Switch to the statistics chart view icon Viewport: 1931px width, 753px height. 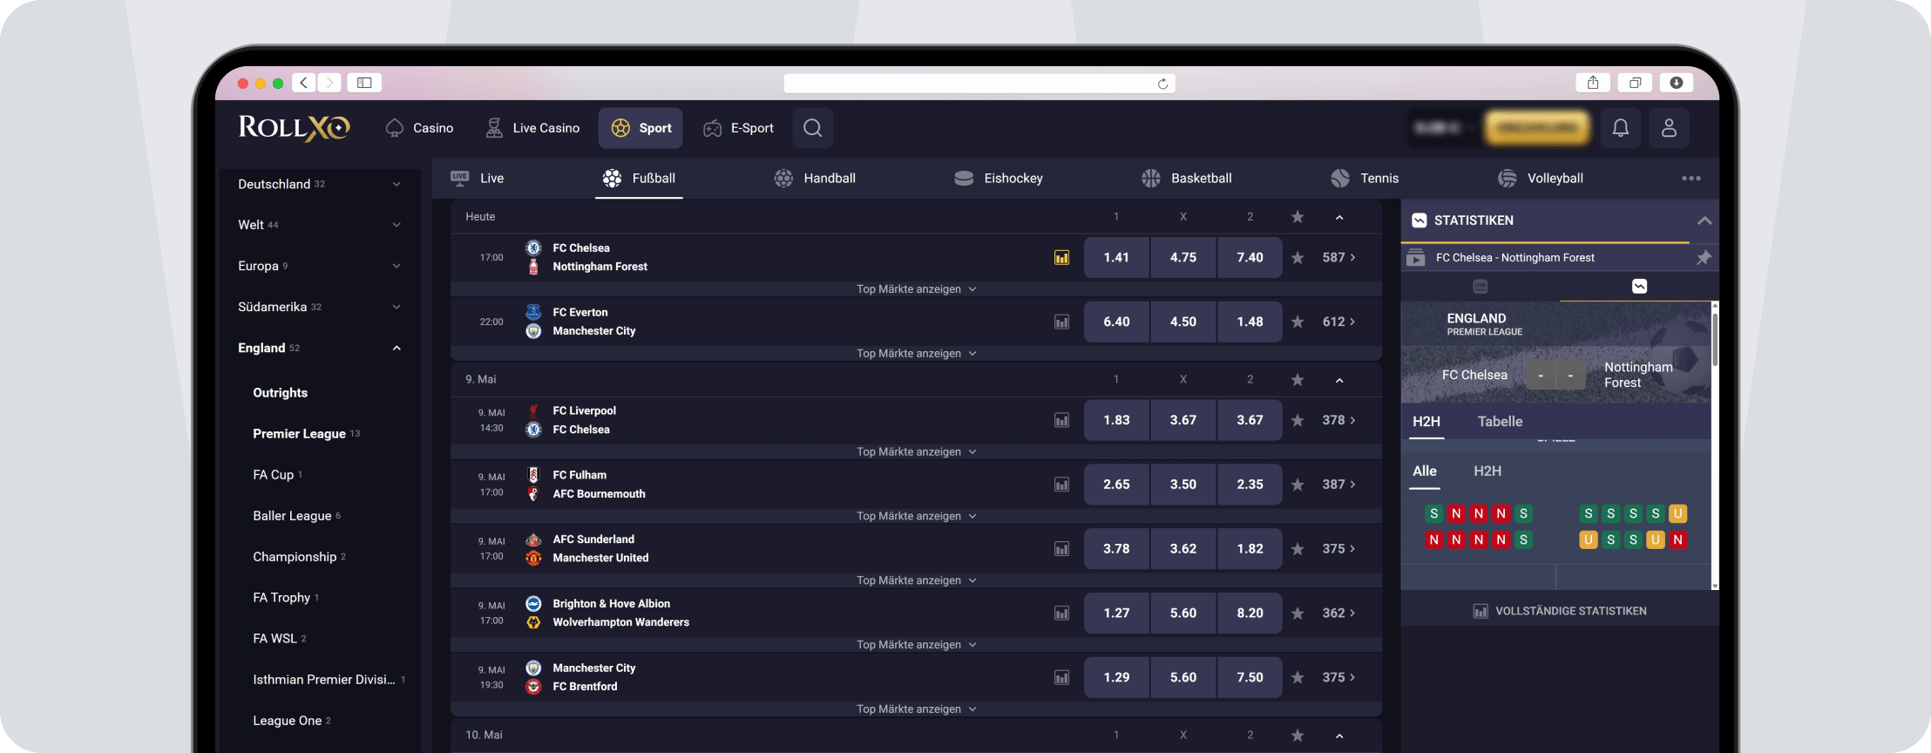(x=1639, y=286)
